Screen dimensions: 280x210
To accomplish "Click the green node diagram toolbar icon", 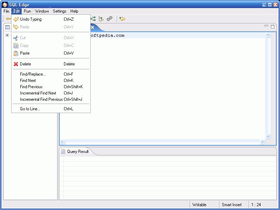I will 93,19.
